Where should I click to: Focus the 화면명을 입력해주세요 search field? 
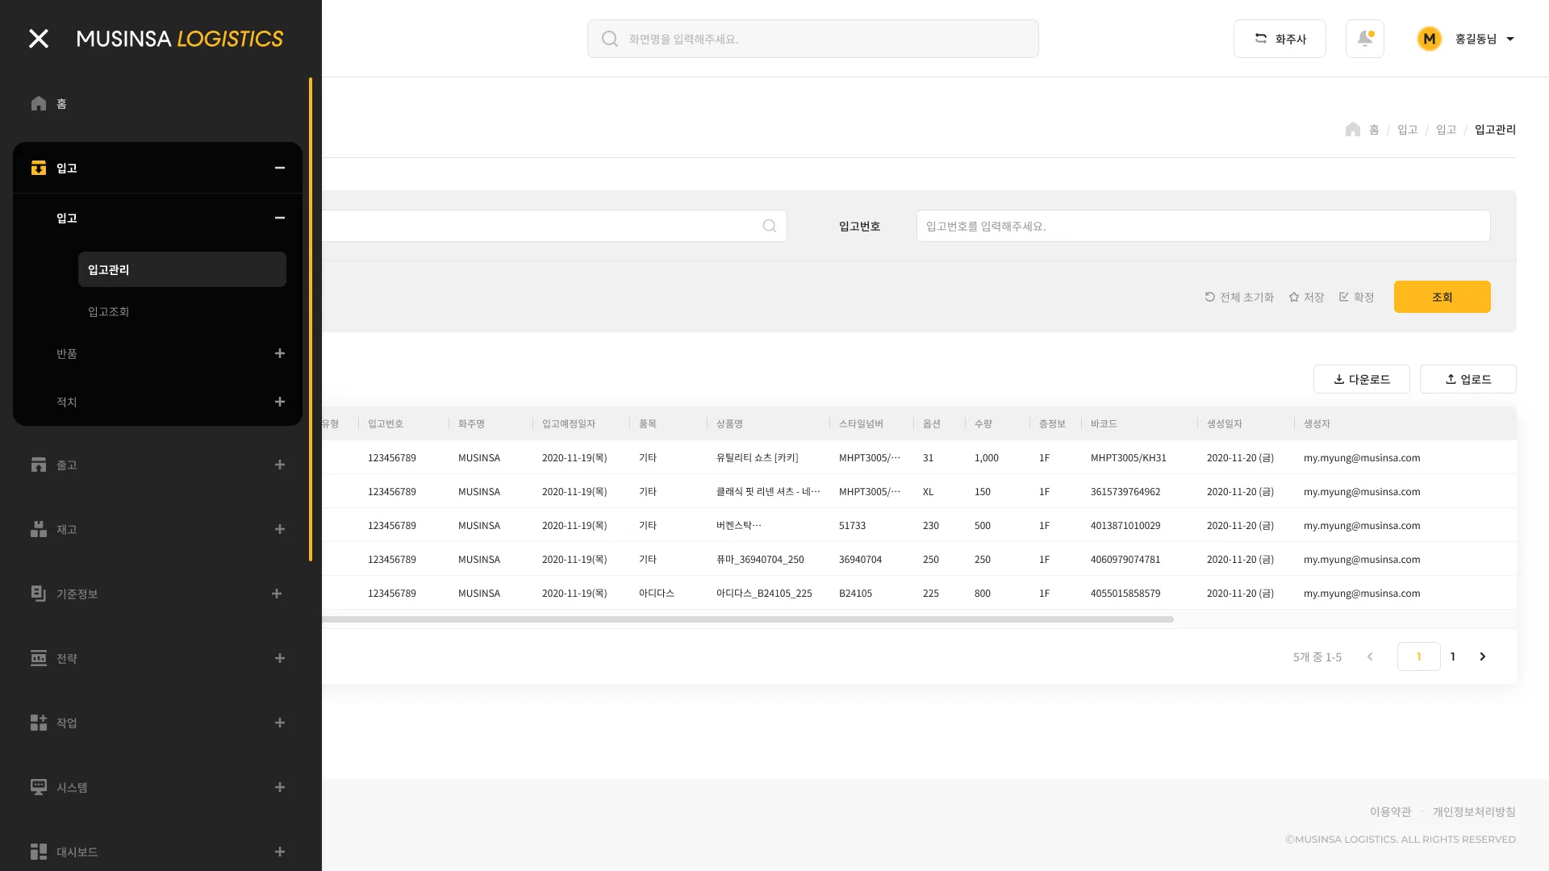813,39
